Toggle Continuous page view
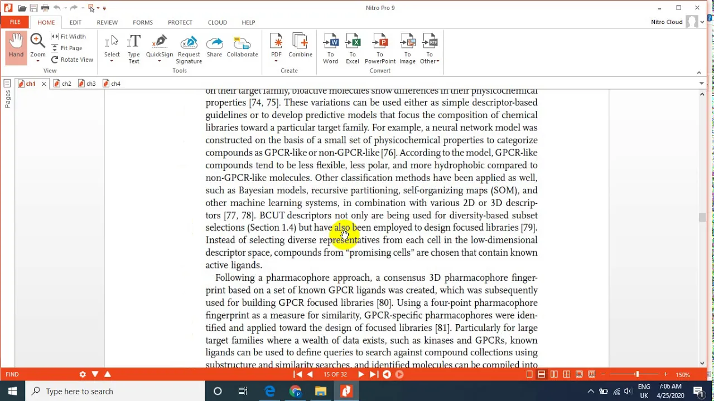This screenshot has height=401, width=714. (x=542, y=374)
